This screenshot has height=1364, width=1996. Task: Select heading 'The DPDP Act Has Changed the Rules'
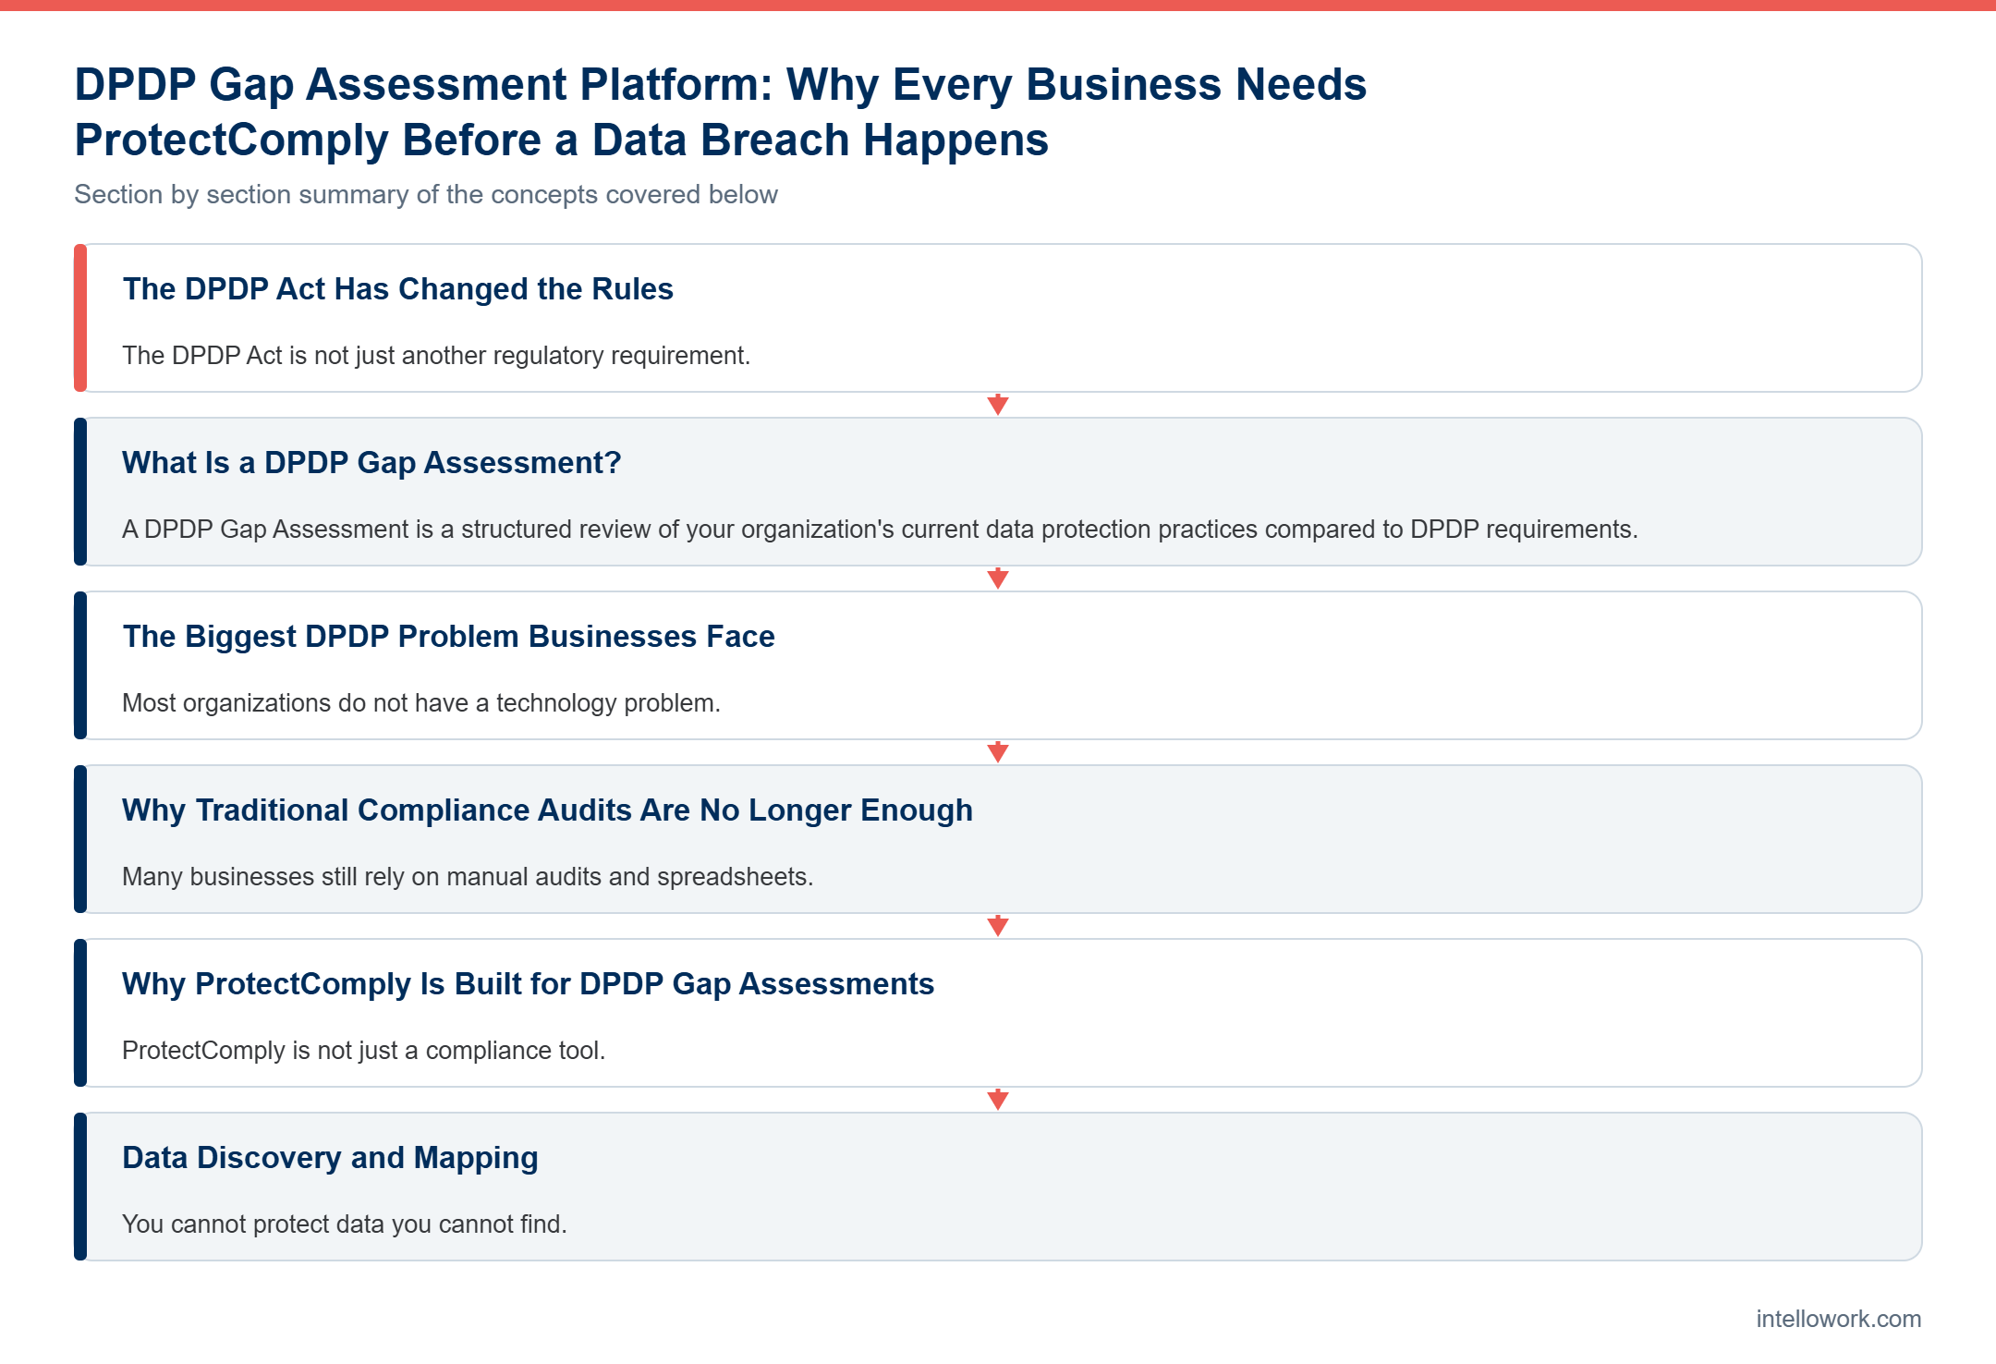tap(397, 289)
